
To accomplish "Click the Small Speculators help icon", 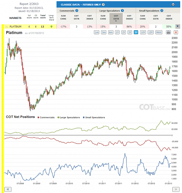I will 162,10.
